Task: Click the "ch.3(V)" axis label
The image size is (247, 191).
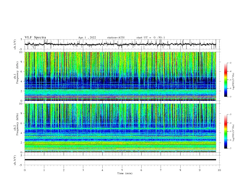Action: [x=15, y=160]
